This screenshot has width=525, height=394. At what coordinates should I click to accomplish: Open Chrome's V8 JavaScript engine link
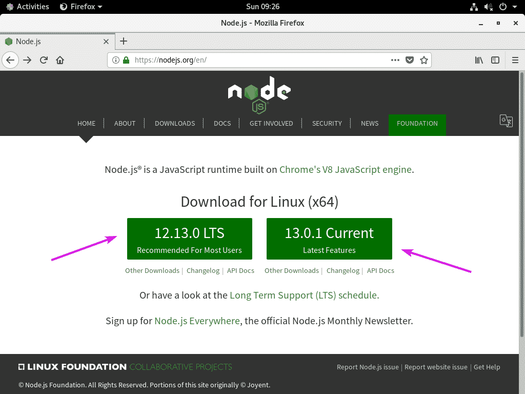click(346, 169)
